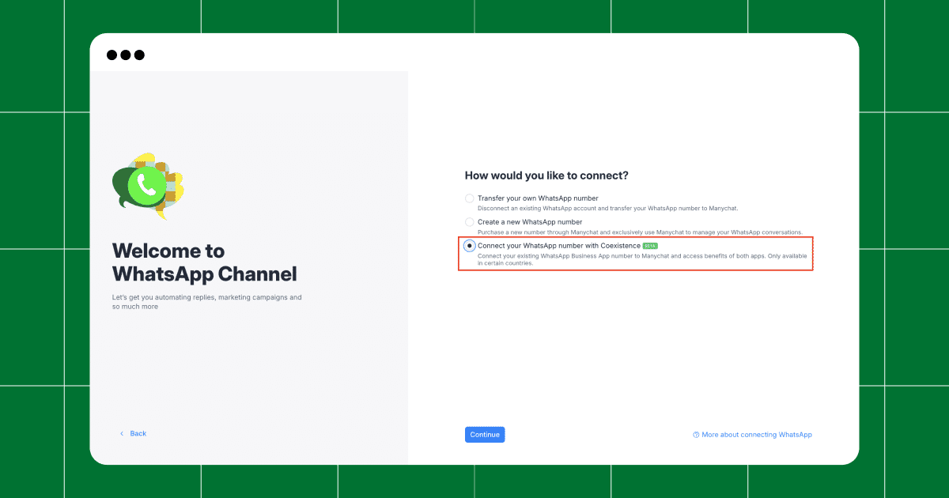
Task: Click the Purchase a new number through Manychat description
Action: pyautogui.click(x=640, y=232)
